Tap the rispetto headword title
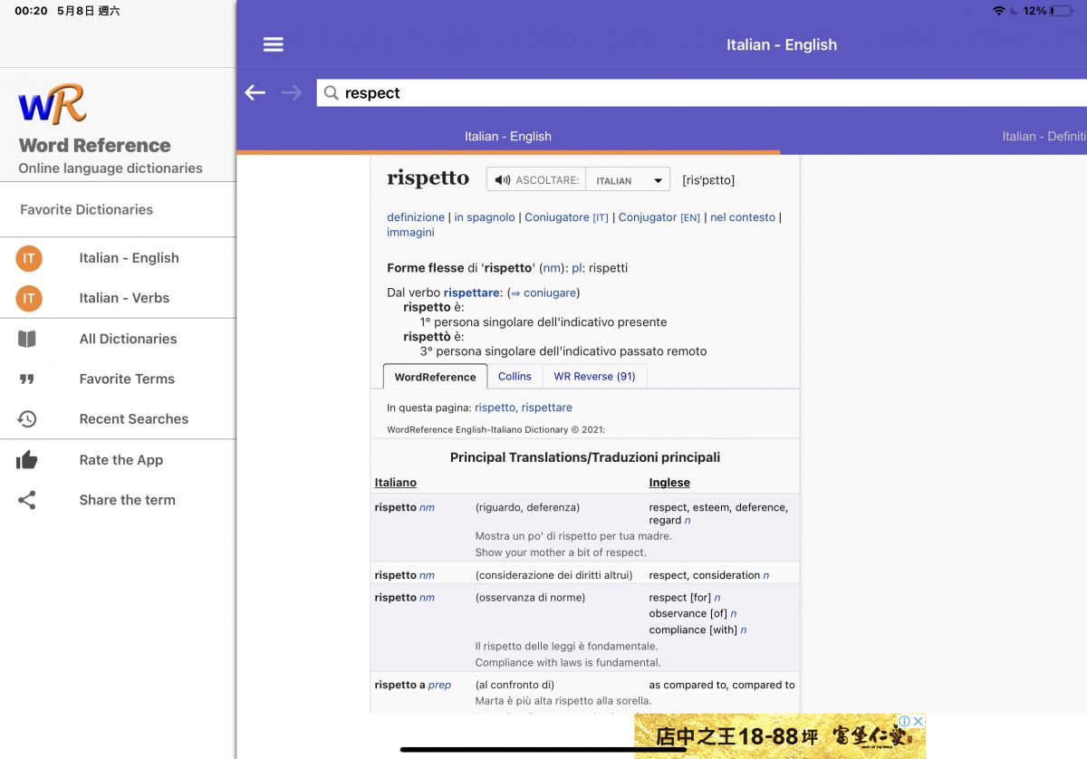 [428, 178]
